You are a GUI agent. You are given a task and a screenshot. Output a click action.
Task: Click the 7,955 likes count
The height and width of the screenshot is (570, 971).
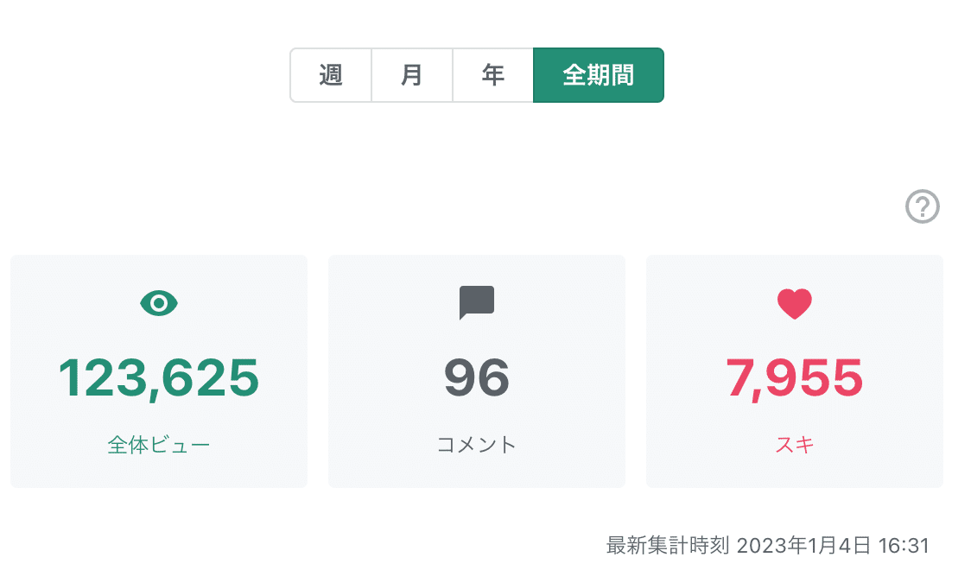(x=794, y=377)
